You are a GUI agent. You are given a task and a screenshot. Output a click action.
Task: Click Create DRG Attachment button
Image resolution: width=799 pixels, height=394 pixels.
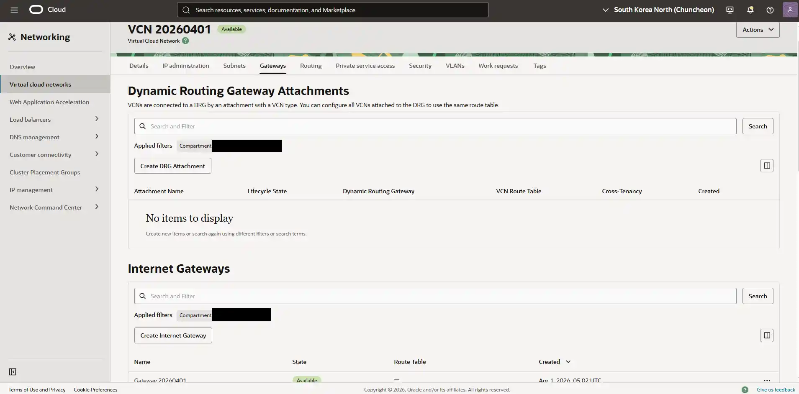[172, 166]
